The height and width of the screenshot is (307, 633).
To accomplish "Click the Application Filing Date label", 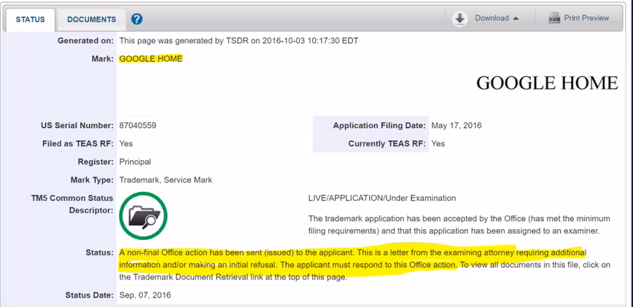I will click(x=379, y=126).
